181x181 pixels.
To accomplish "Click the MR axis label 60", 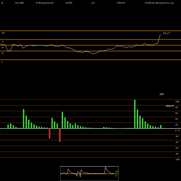I will pyautogui.click(x=177, y=113).
